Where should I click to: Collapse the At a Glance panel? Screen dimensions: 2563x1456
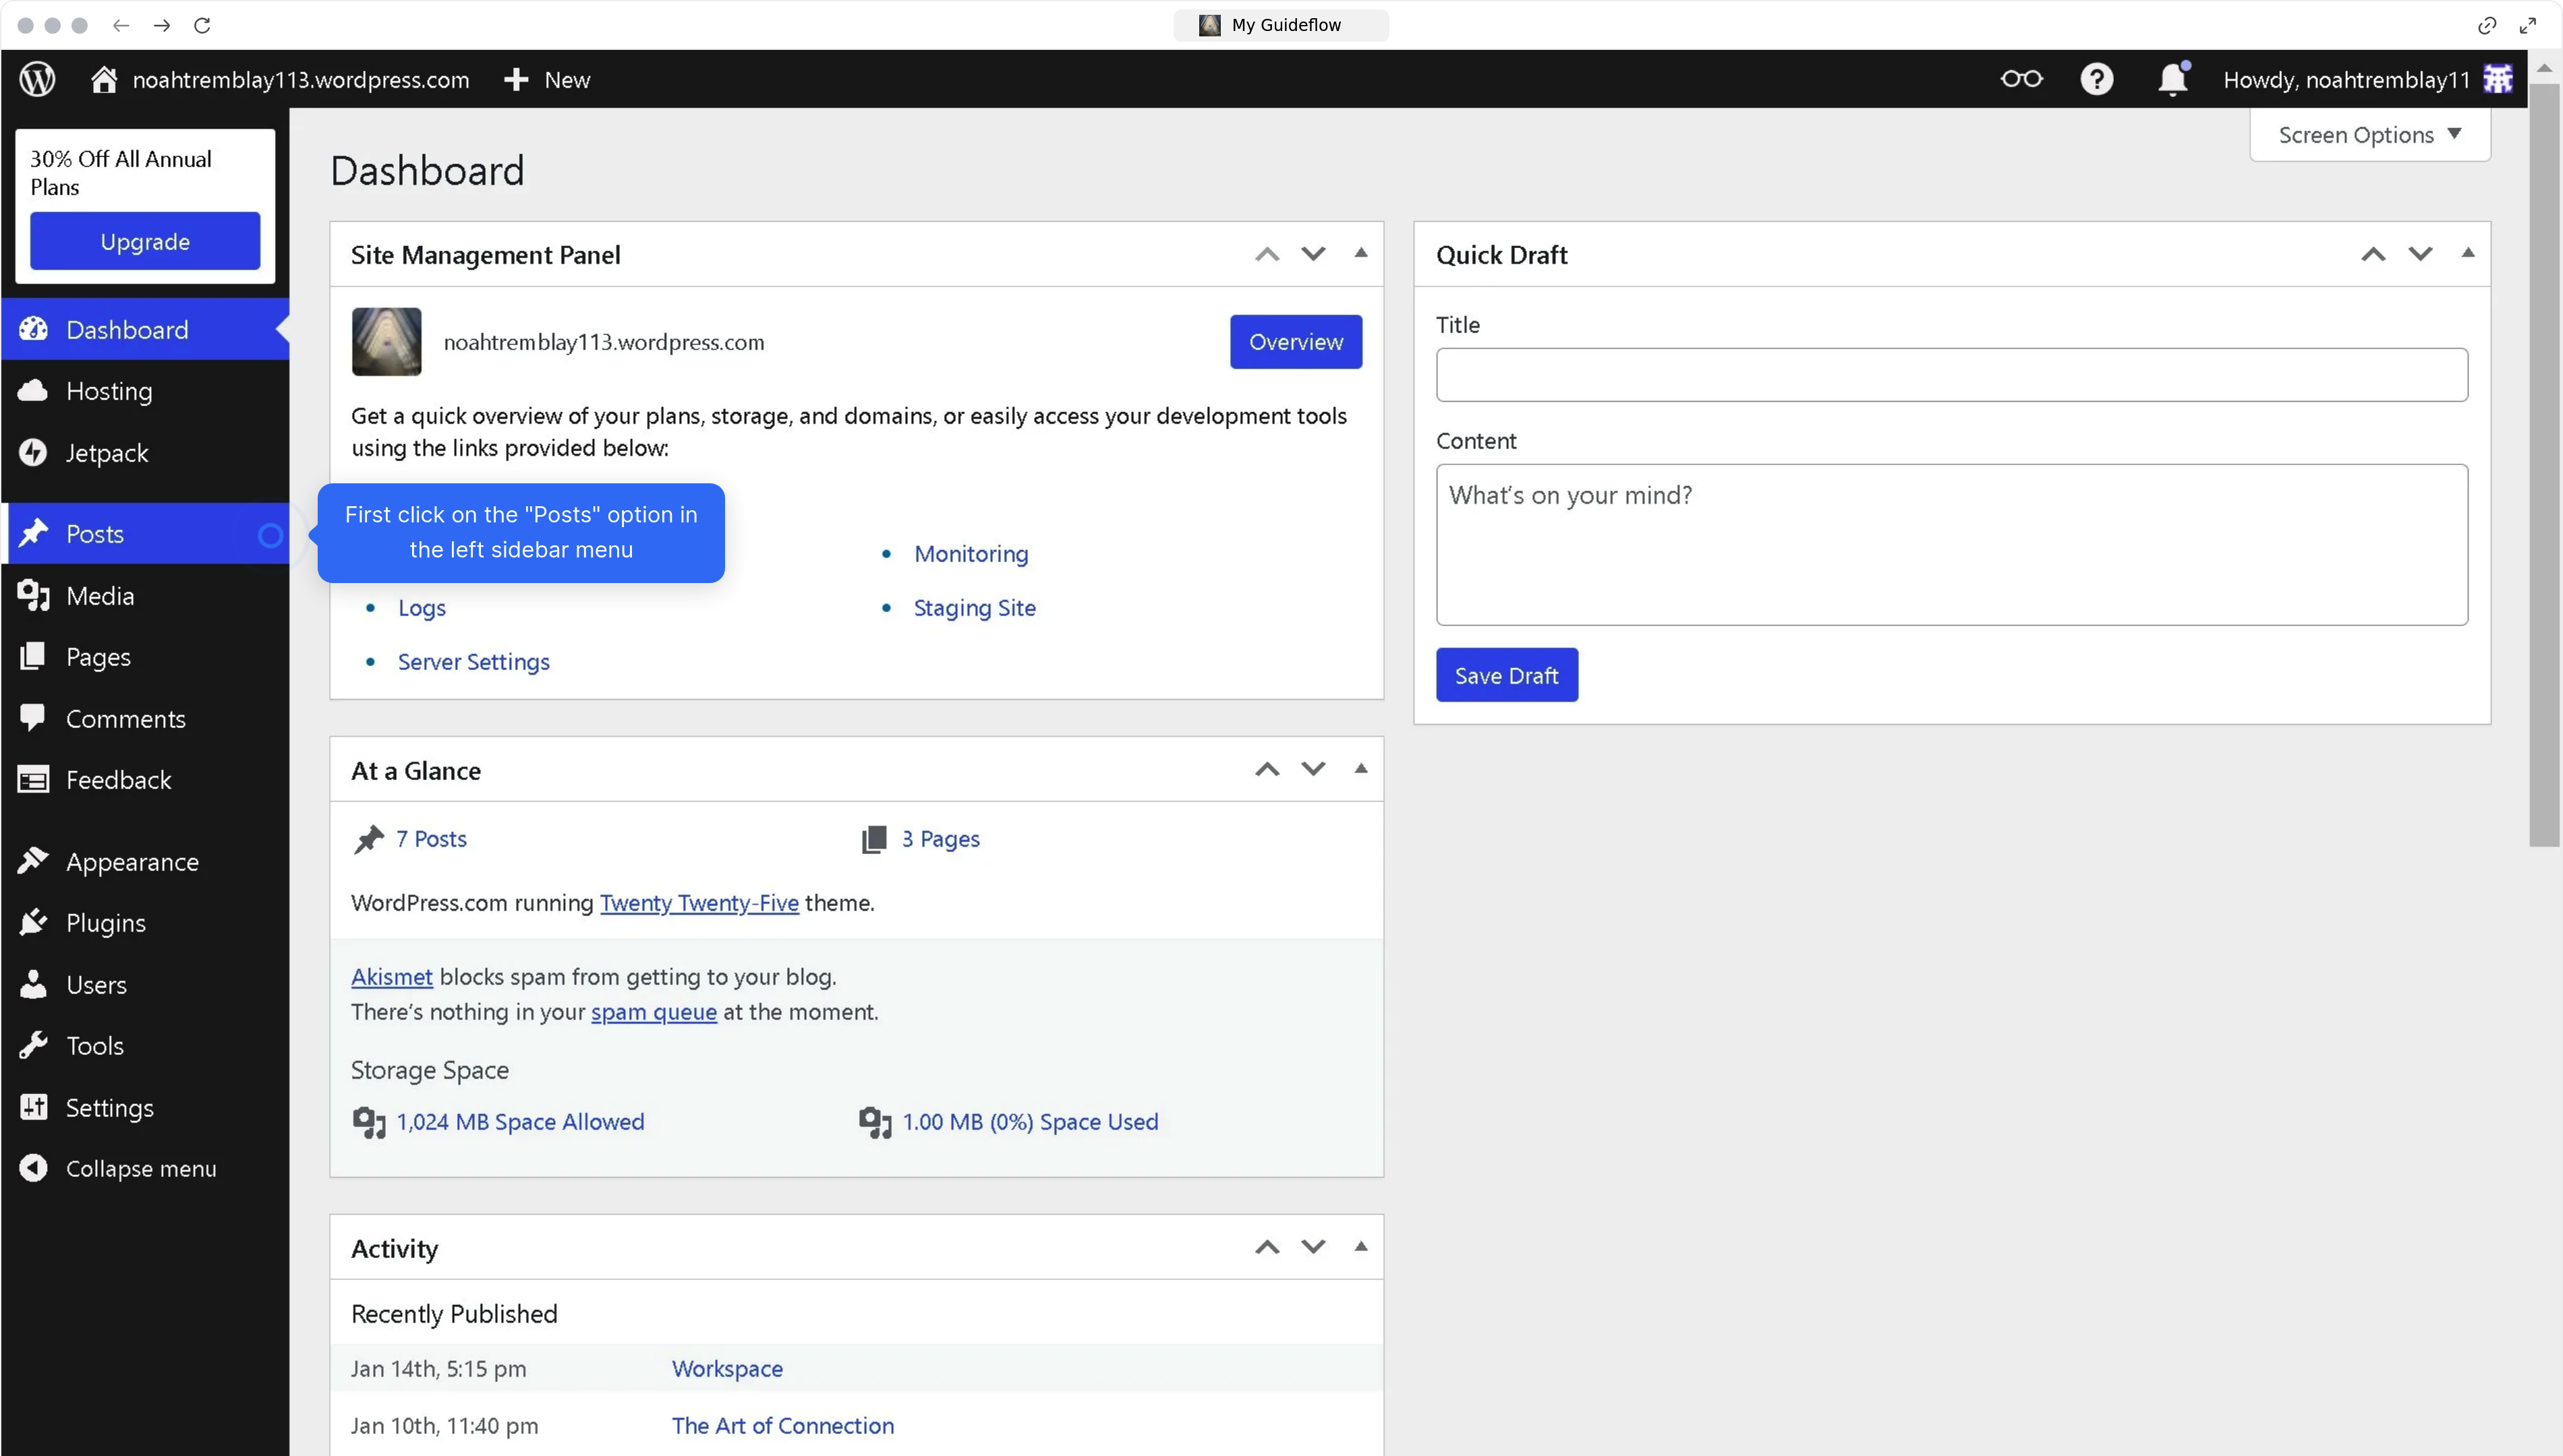pos(1360,768)
